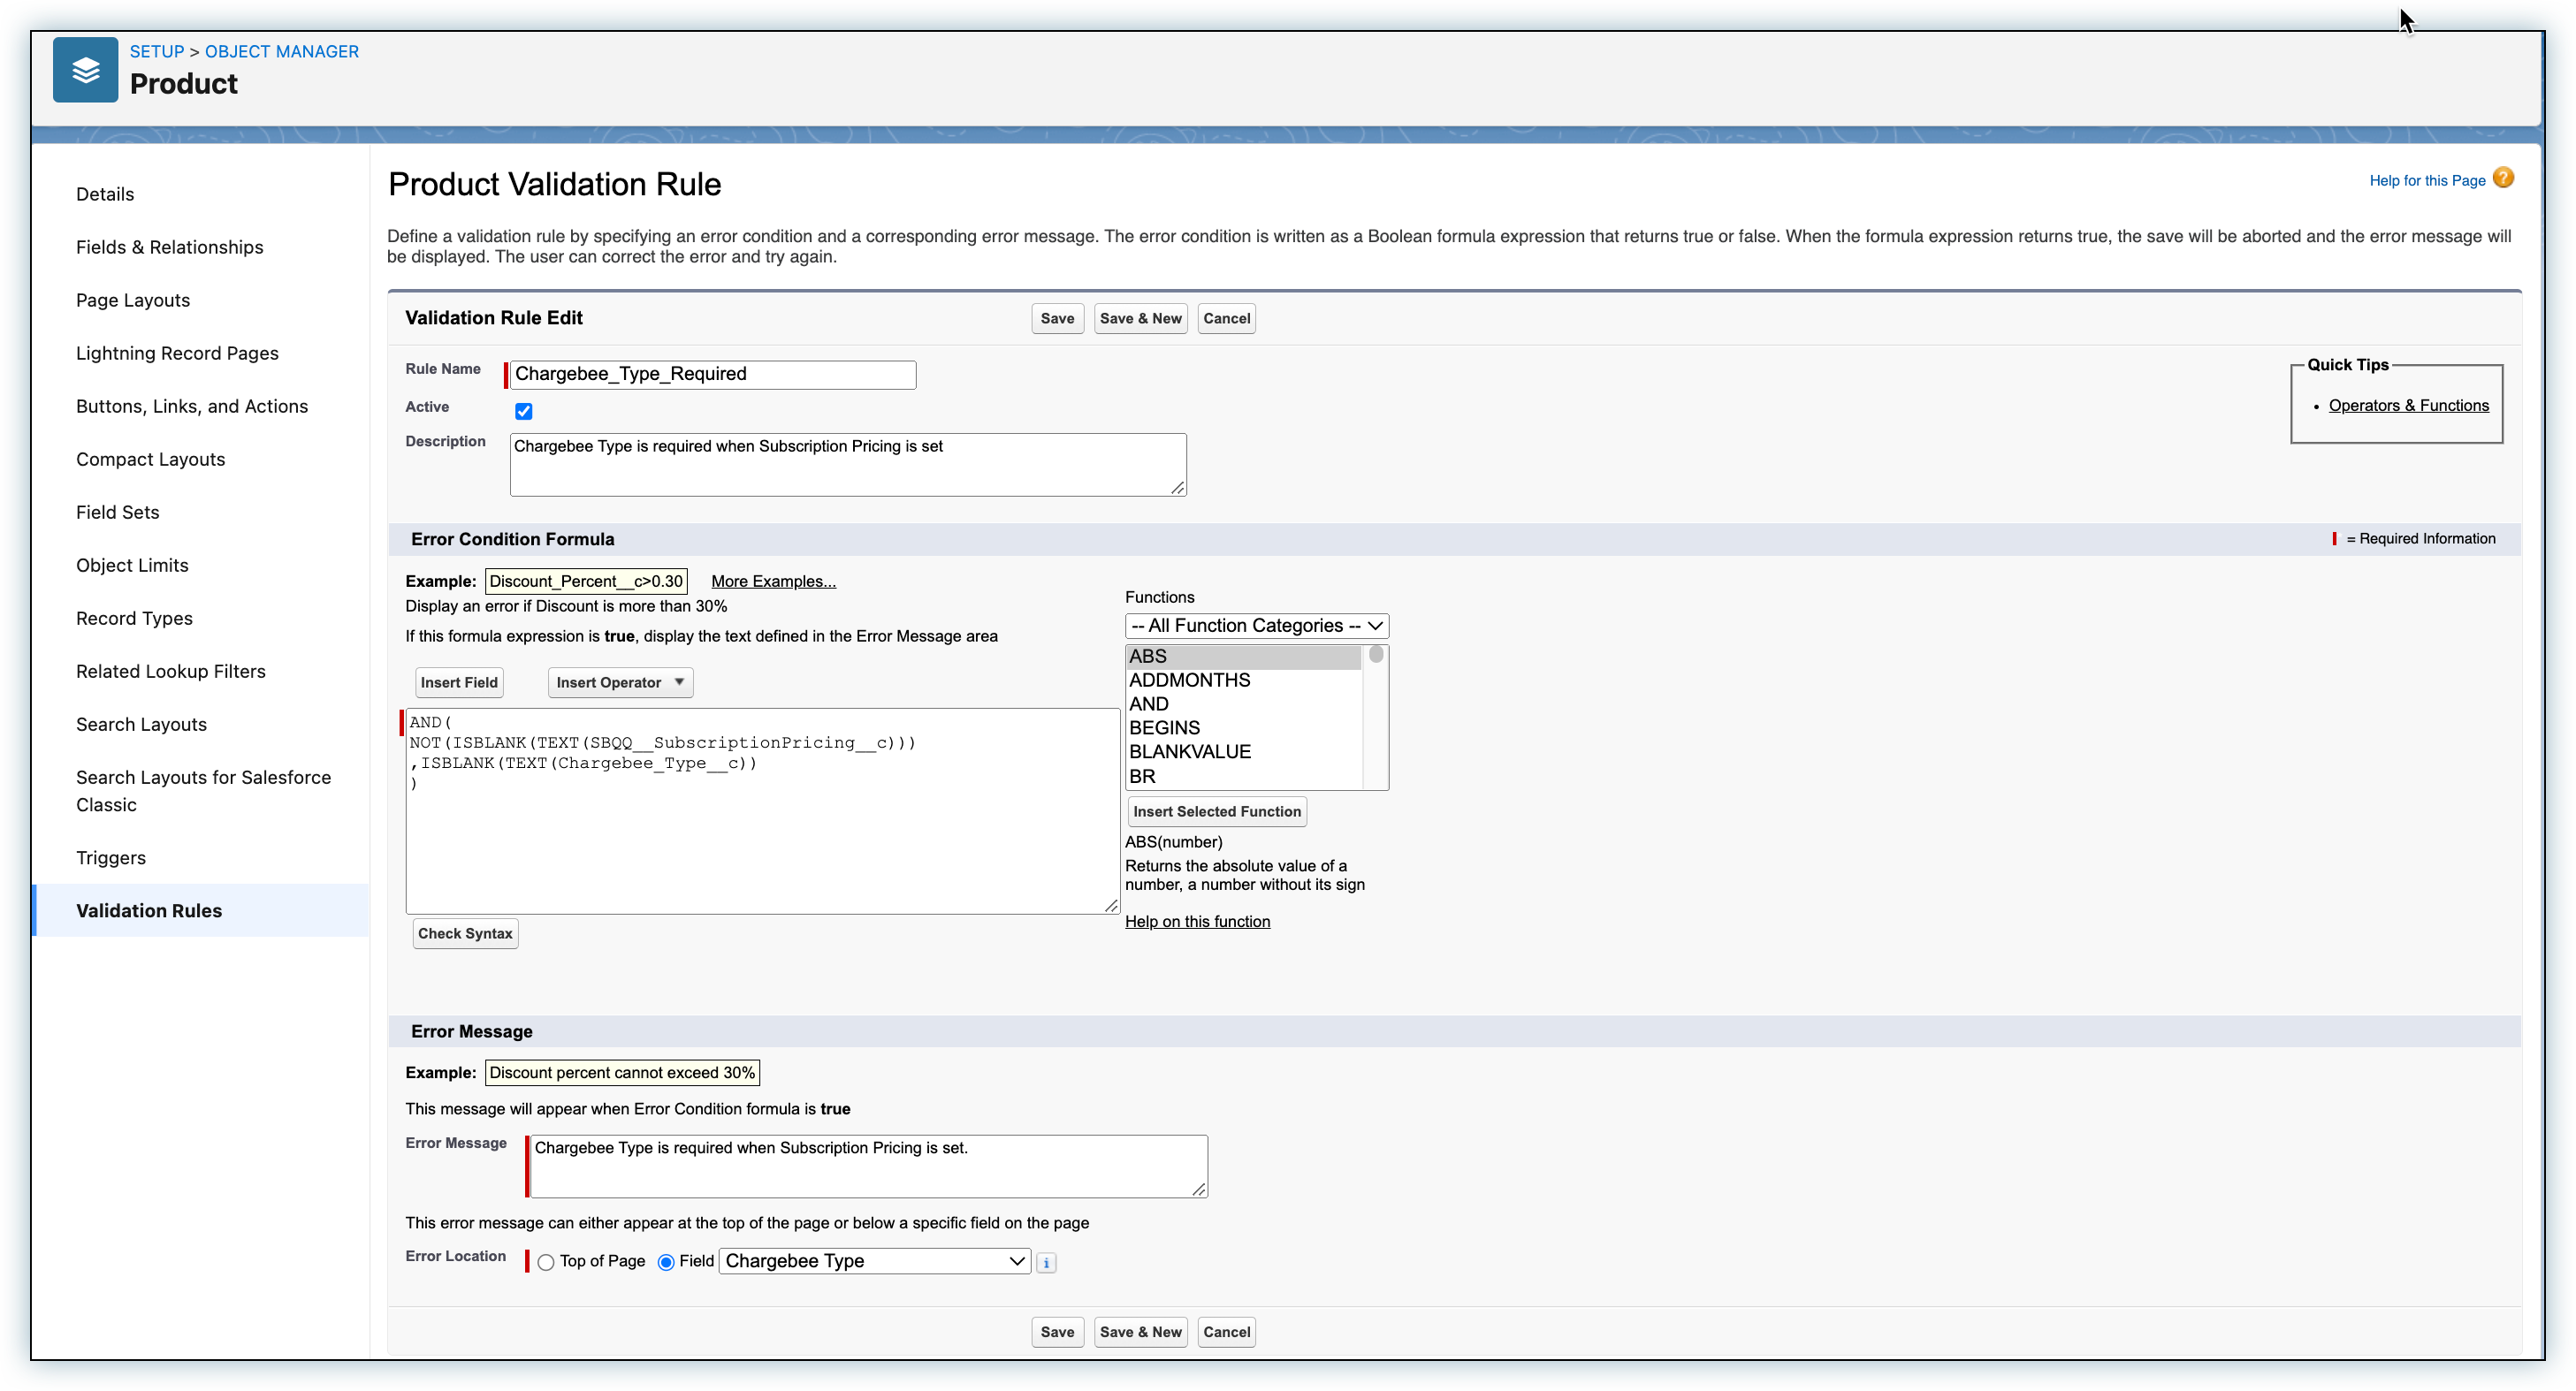Screen dimensions: 2576x1391
Task: Click in the Rule Name input field
Action: 712,374
